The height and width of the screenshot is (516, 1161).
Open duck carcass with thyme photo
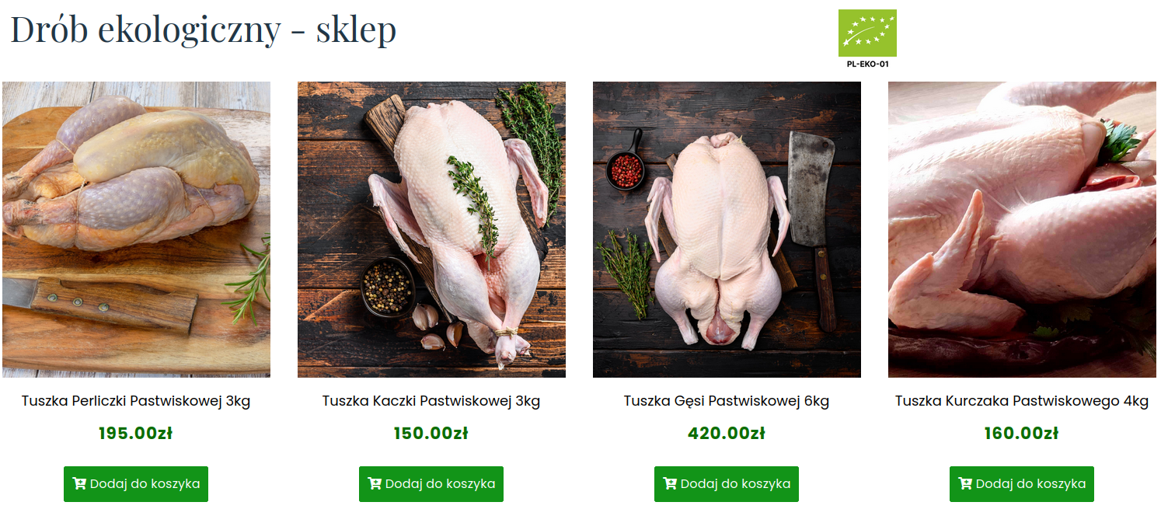(x=431, y=230)
